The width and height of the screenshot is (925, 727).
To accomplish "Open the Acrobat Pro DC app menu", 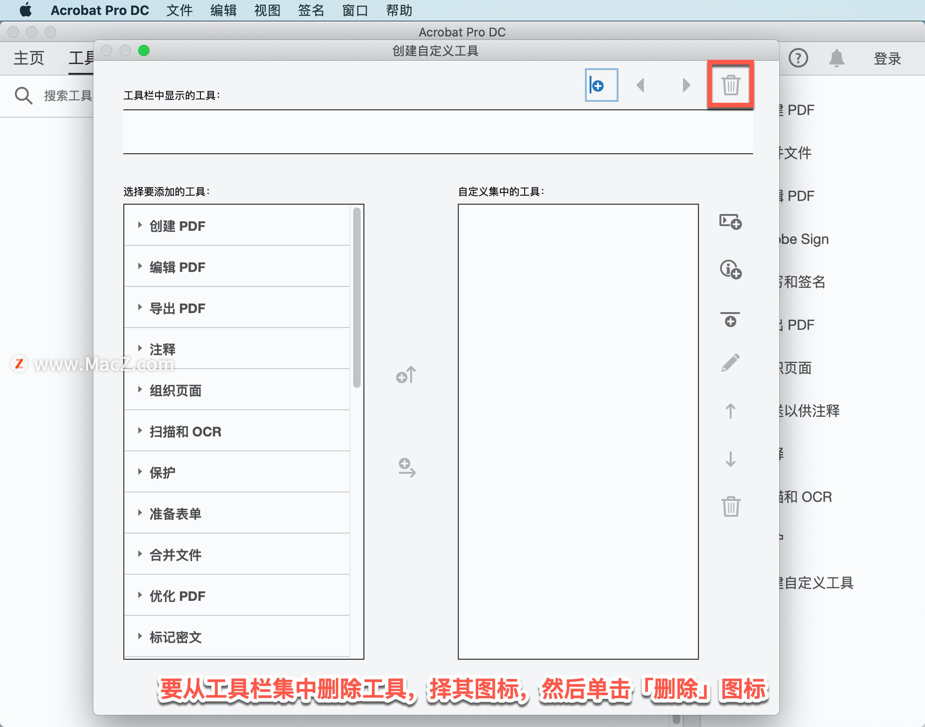I will point(100,10).
